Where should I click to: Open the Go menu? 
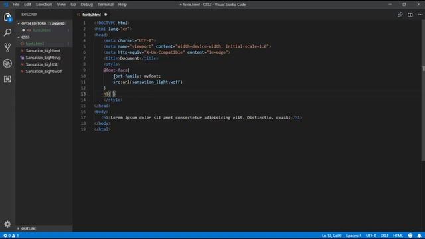73,5
